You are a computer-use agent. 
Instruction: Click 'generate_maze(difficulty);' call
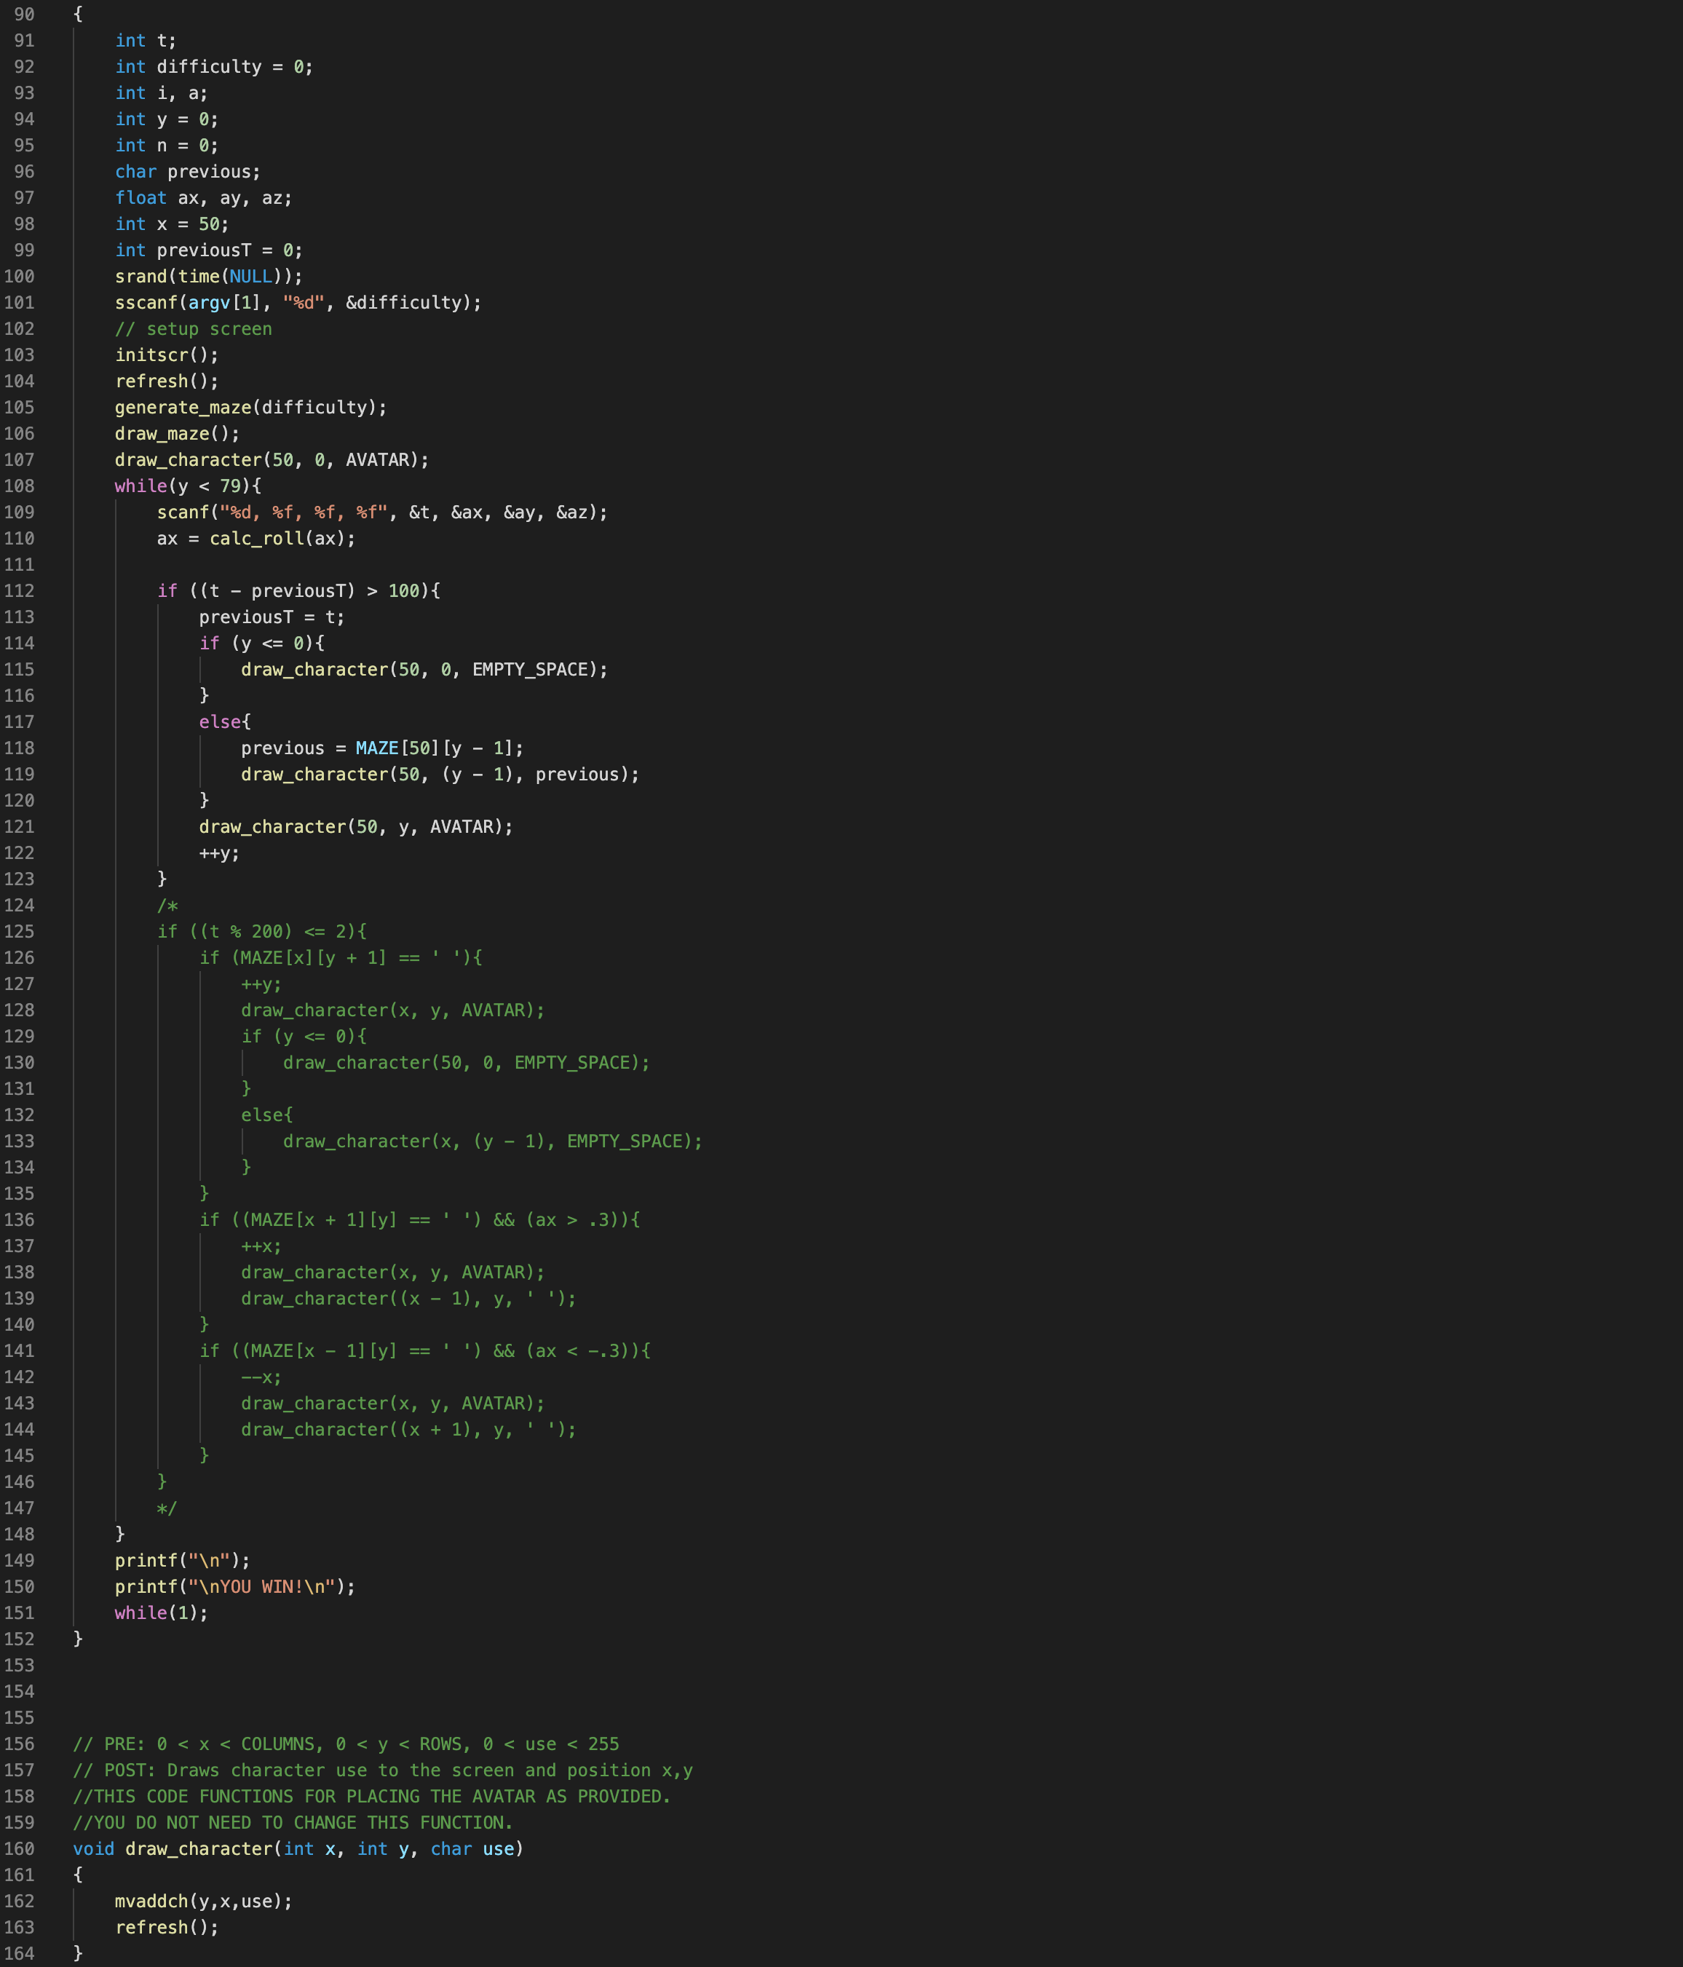[250, 407]
